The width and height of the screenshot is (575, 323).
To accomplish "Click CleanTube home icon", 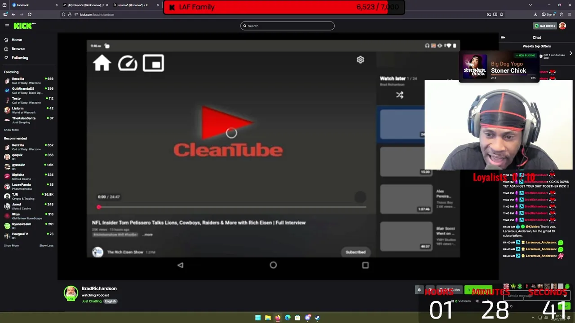I will point(102,63).
